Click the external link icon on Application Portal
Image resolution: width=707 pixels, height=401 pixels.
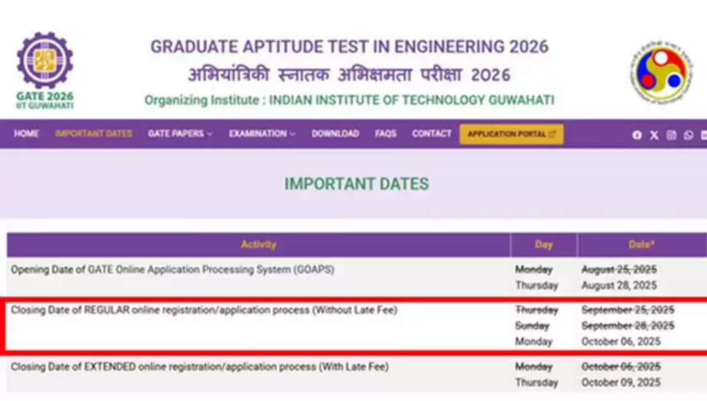552,134
